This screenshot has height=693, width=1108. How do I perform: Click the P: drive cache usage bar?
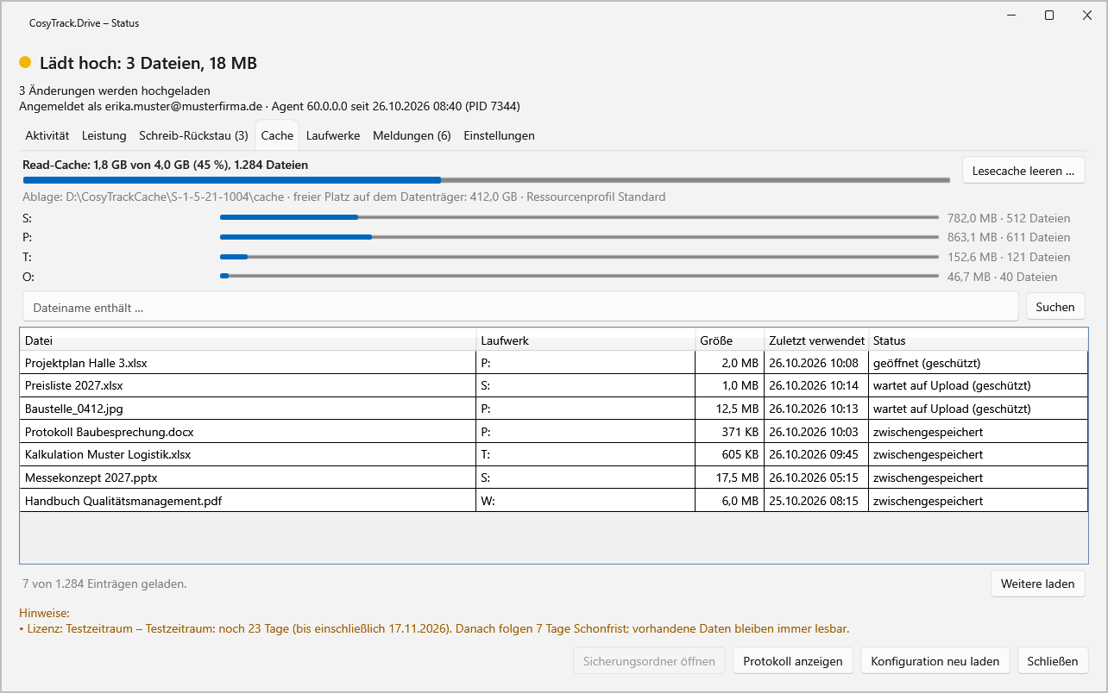pyautogui.click(x=579, y=236)
